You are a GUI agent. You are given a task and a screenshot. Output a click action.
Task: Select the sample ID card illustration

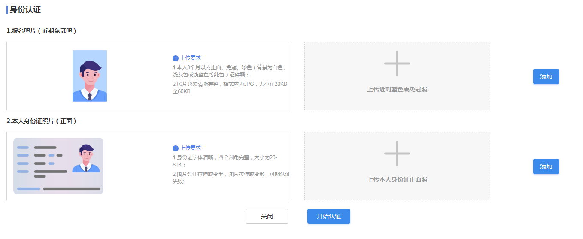[x=58, y=166]
